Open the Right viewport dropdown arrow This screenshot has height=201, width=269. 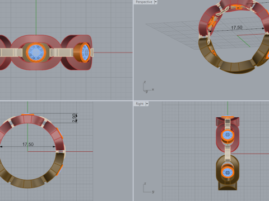click(x=147, y=104)
